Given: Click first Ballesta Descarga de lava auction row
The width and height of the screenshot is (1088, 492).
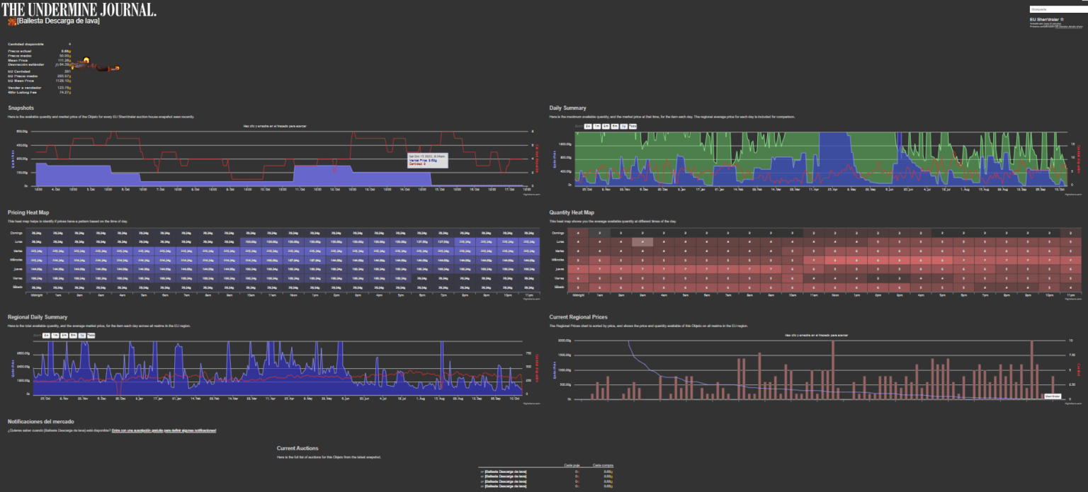Looking at the screenshot, I should pos(504,471).
